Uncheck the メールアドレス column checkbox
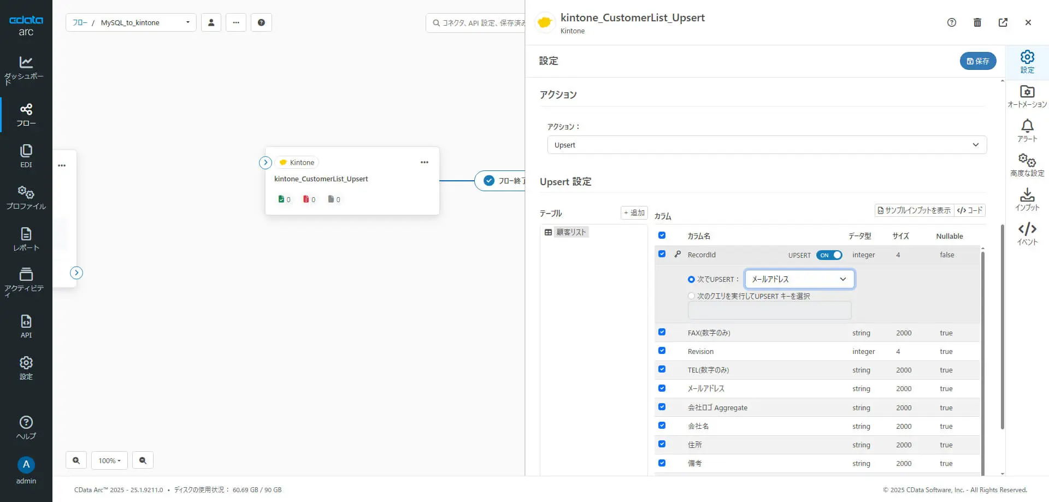1049x502 pixels. click(x=662, y=388)
